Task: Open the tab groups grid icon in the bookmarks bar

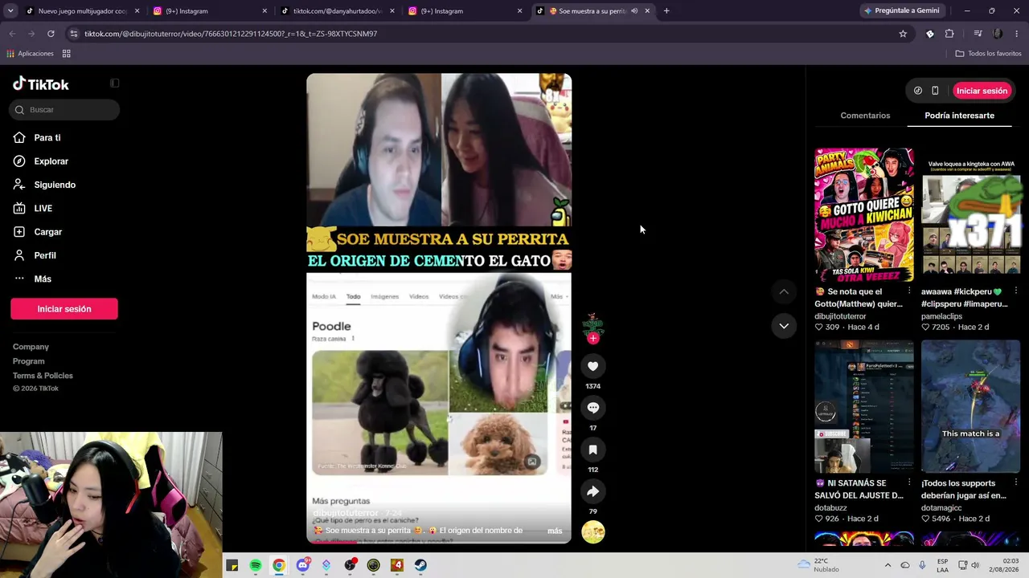Action: point(67,54)
